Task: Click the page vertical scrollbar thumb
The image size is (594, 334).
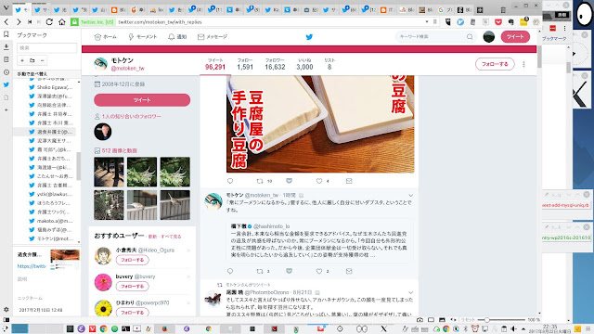Action: (539, 56)
